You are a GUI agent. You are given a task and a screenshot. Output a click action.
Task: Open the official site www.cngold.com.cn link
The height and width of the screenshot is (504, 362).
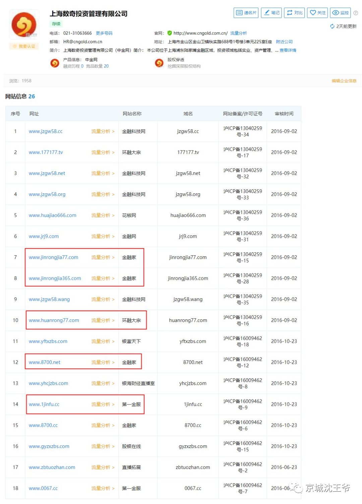pyautogui.click(x=200, y=33)
